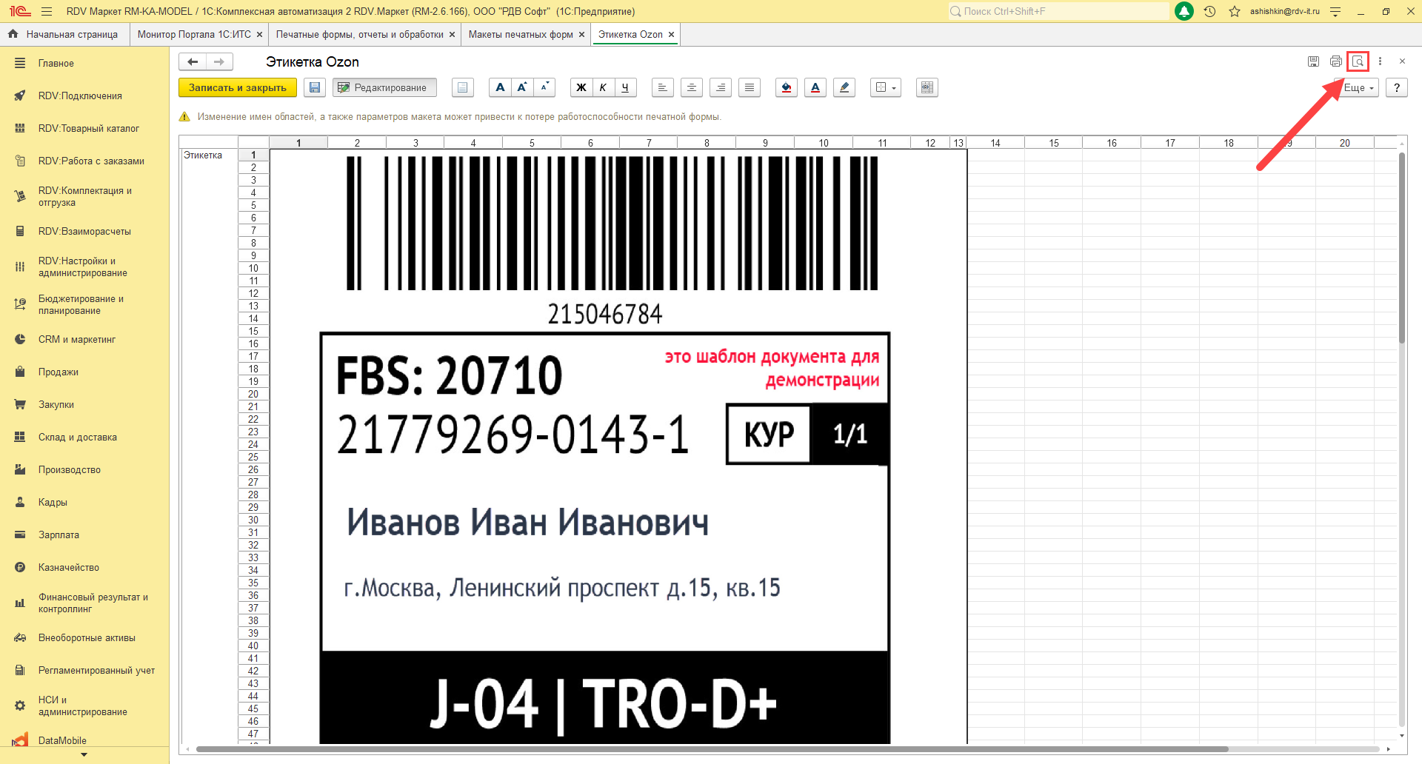Click the global search field
Screen dimensions: 1422x764
coord(1058,11)
